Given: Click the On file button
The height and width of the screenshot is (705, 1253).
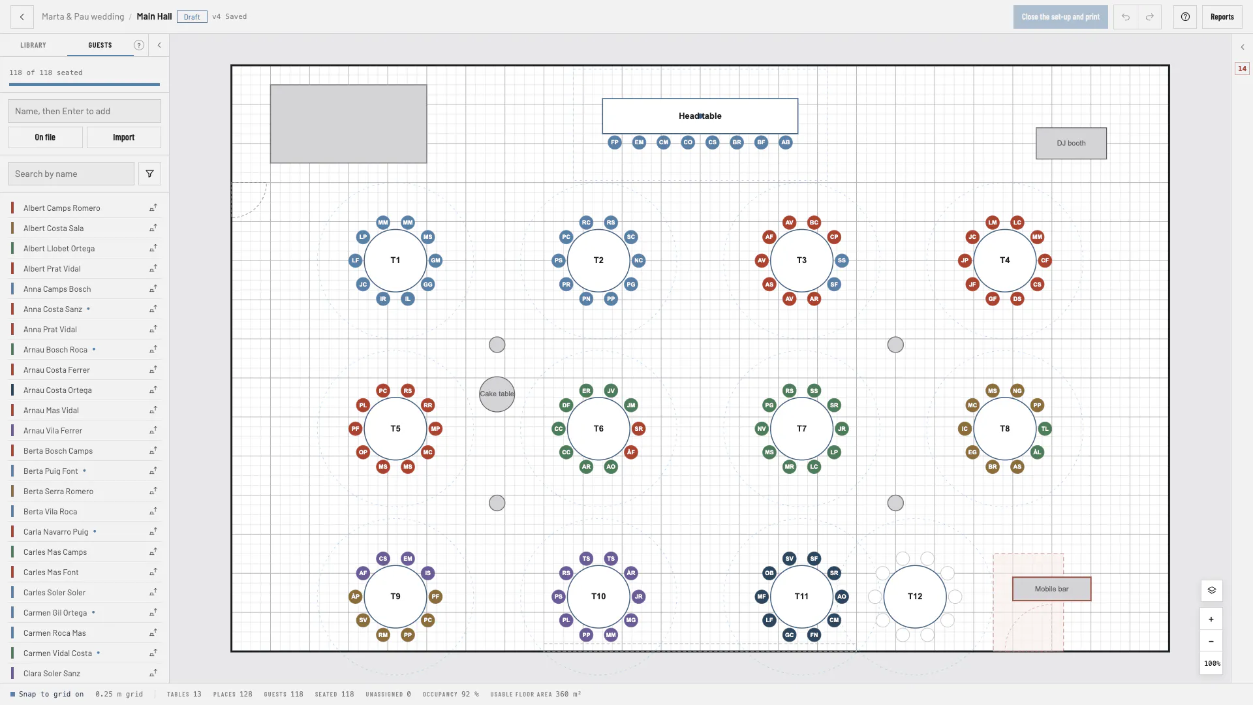Looking at the screenshot, I should click(x=45, y=137).
